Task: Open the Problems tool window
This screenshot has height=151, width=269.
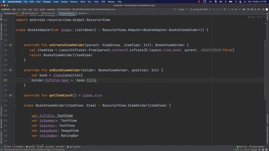Action: point(18,147)
